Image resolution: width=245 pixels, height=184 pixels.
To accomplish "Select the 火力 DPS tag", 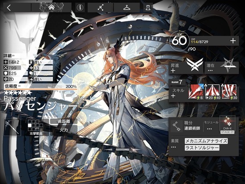I will tap(64, 130).
